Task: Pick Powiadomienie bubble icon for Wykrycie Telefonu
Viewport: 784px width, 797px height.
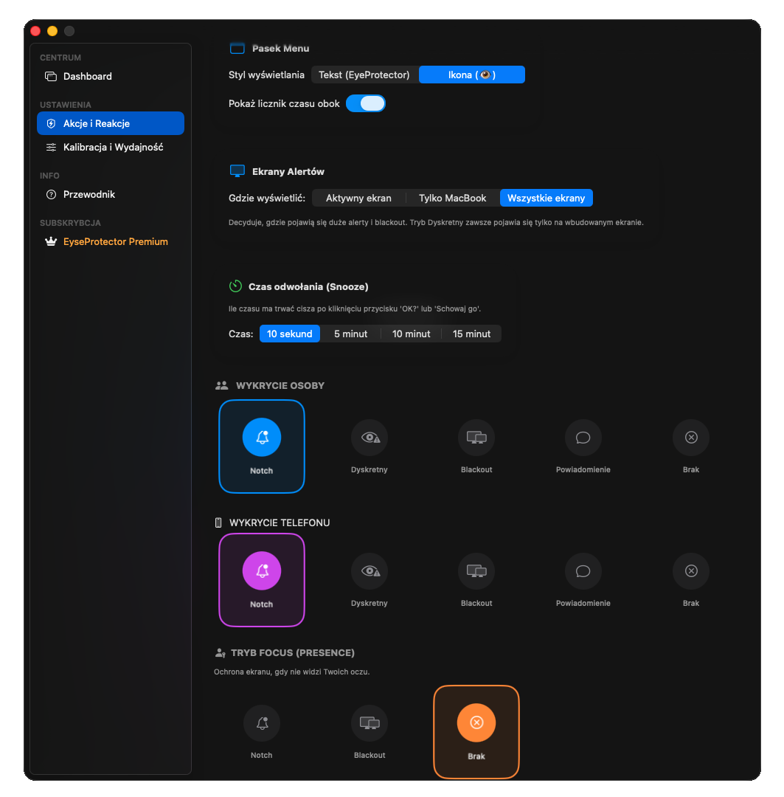Action: (583, 571)
